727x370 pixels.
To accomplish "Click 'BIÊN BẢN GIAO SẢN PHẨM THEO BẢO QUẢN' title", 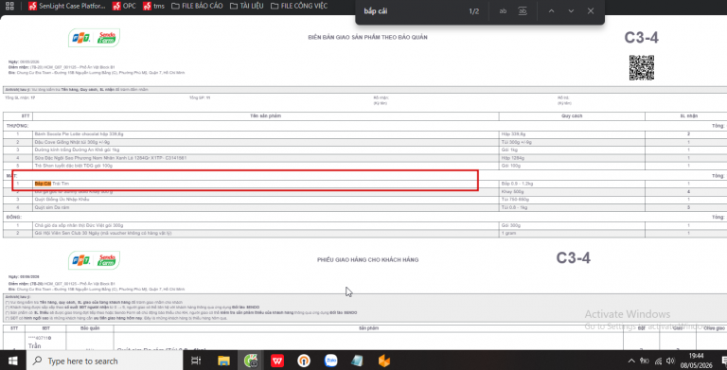I will pyautogui.click(x=367, y=37).
